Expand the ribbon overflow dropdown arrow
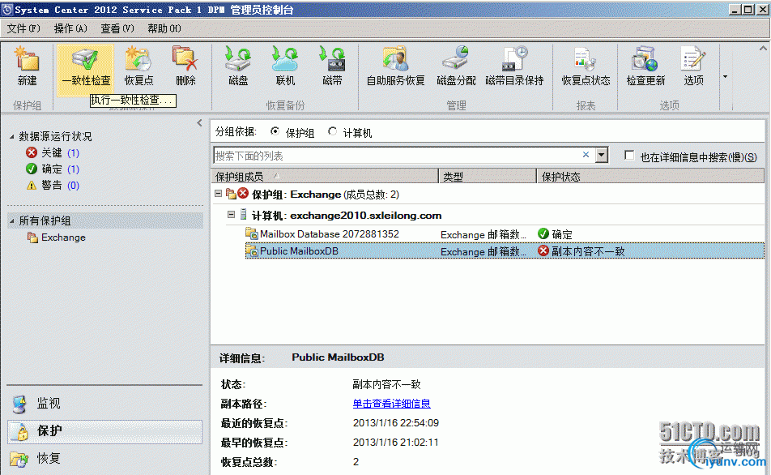This screenshot has height=475, width=771. pos(725,77)
